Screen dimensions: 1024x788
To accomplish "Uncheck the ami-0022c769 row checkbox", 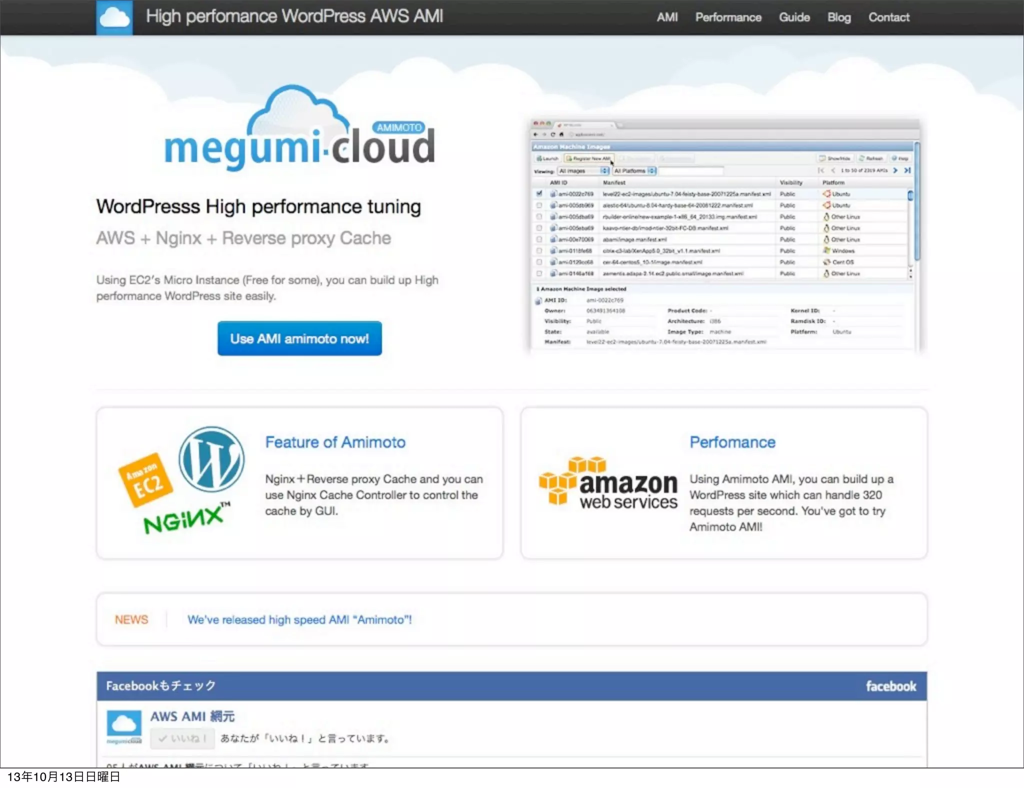I will pos(539,193).
